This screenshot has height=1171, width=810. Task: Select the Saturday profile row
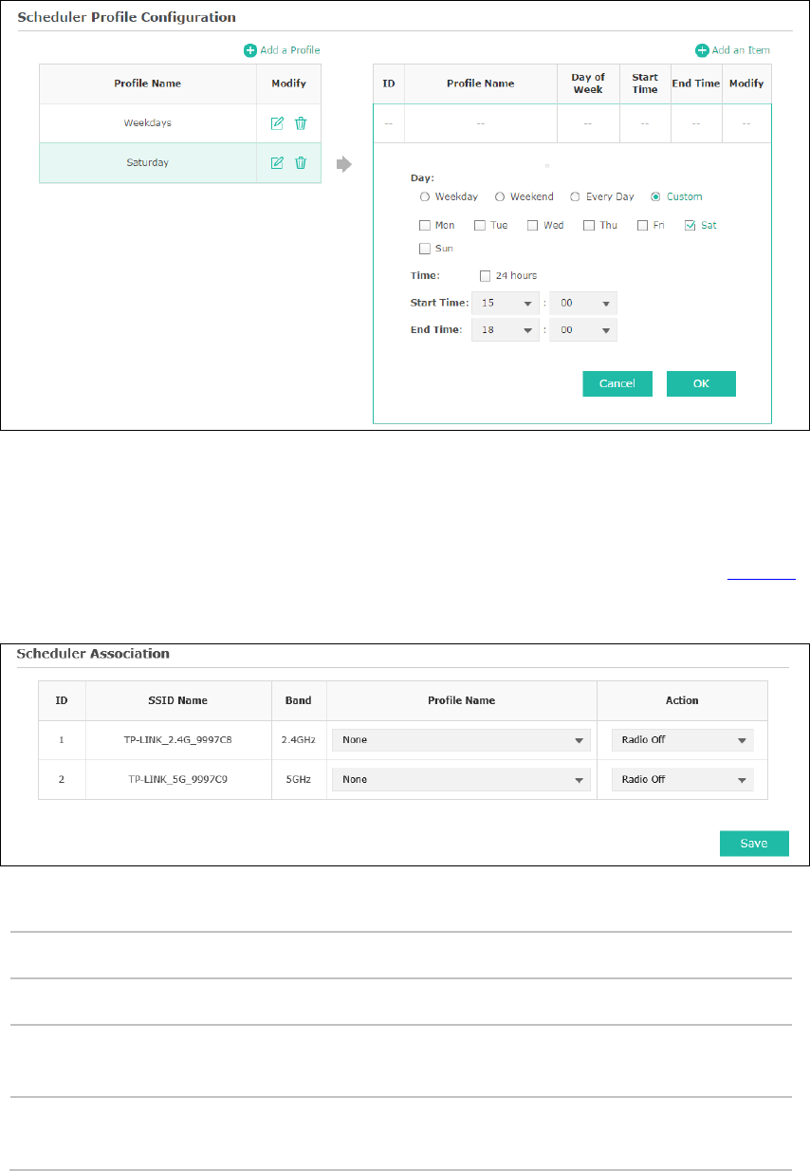(180, 162)
